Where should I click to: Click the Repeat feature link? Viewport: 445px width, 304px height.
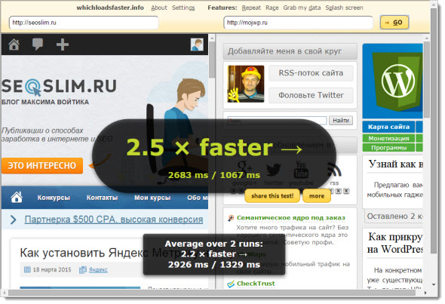(x=251, y=8)
